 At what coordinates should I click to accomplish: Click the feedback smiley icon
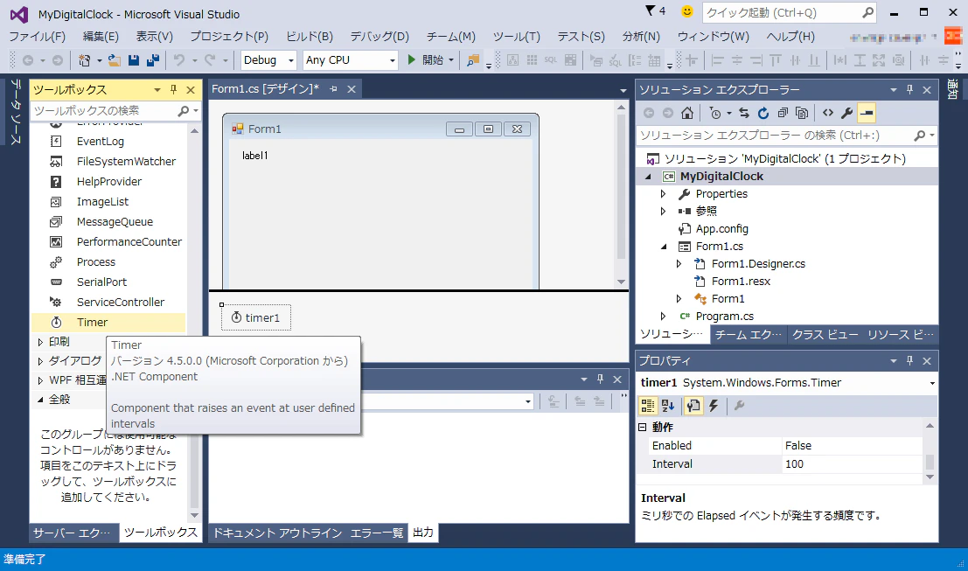click(x=686, y=11)
